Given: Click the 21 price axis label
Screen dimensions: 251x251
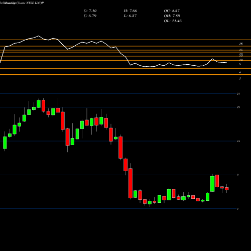Looking at the screenshot, I should (238, 94).
